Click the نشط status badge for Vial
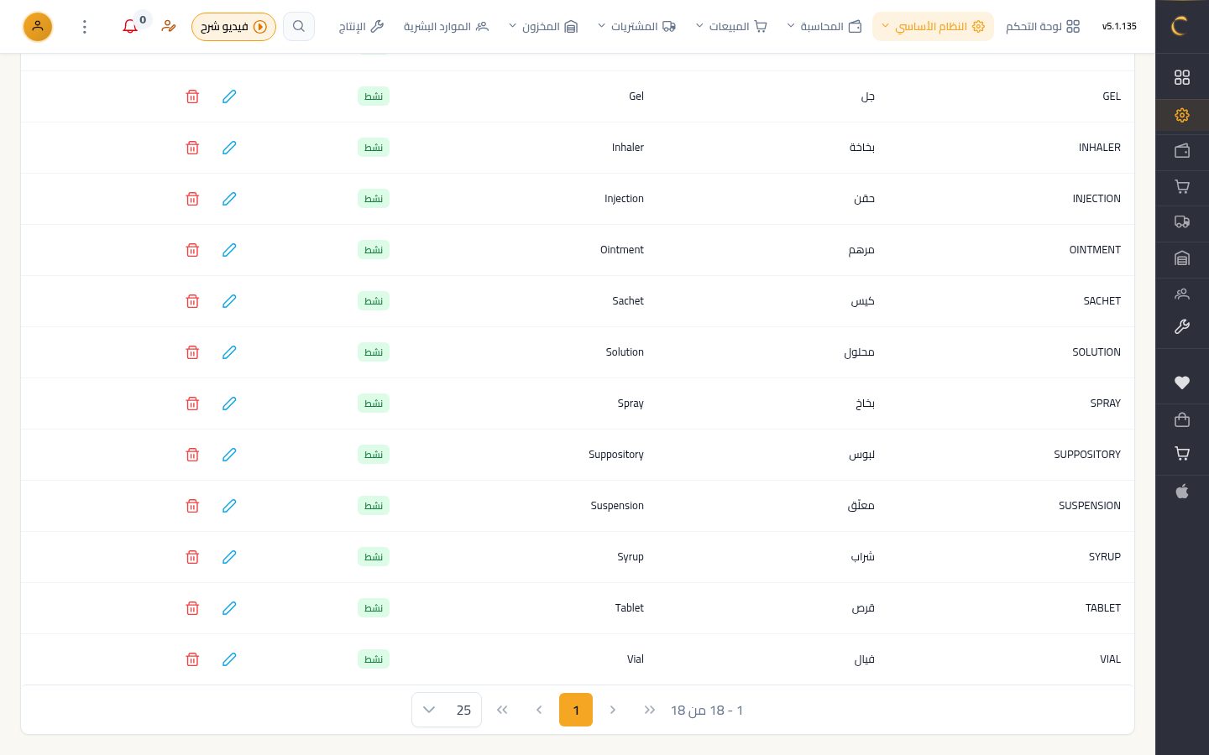This screenshot has height=755, width=1209. (x=374, y=659)
